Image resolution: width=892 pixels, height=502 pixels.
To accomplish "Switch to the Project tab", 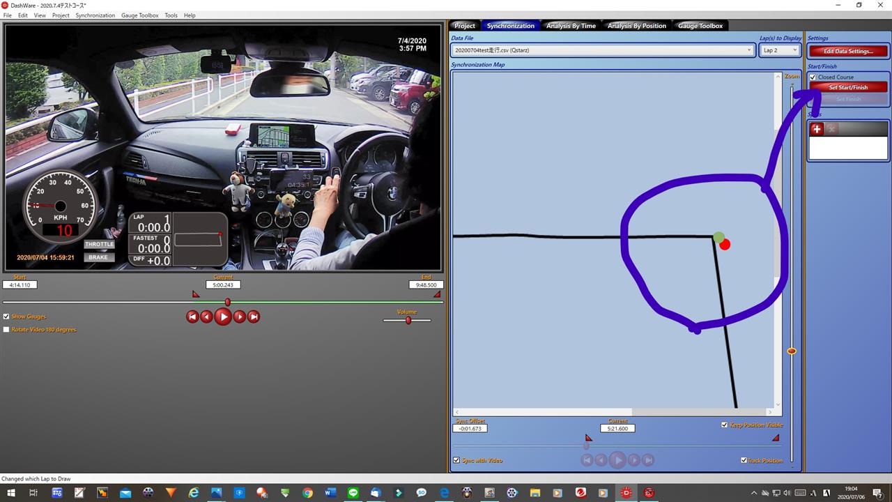I will (x=465, y=26).
